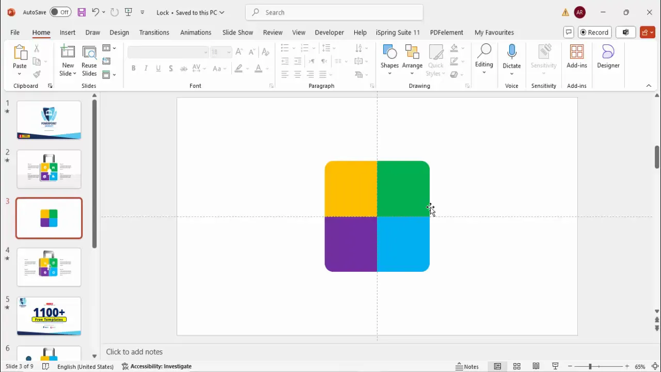Click the Record button
The width and height of the screenshot is (661, 372).
click(594, 32)
